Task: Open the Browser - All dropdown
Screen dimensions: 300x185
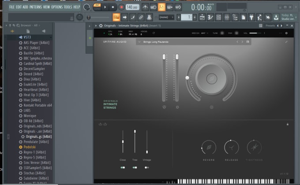Action: tap(30, 26)
